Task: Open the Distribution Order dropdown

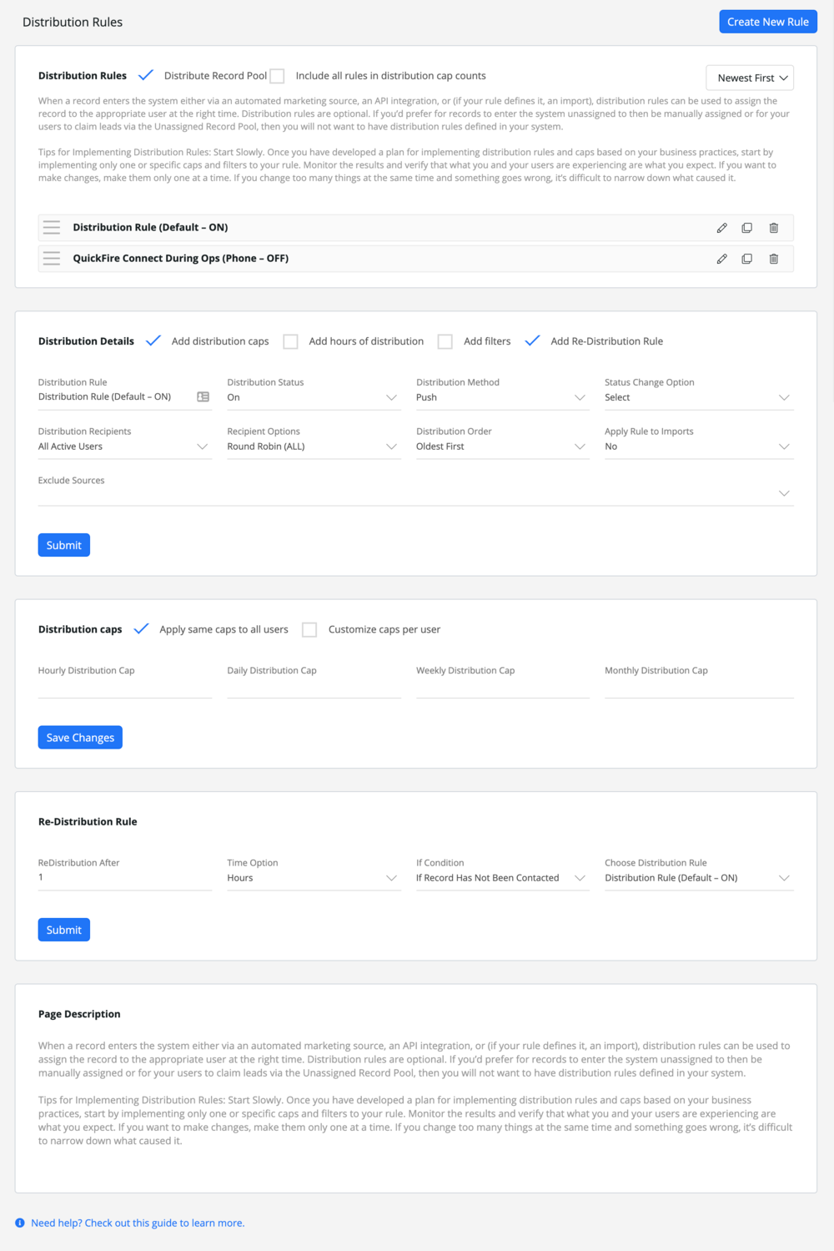Action: point(503,446)
